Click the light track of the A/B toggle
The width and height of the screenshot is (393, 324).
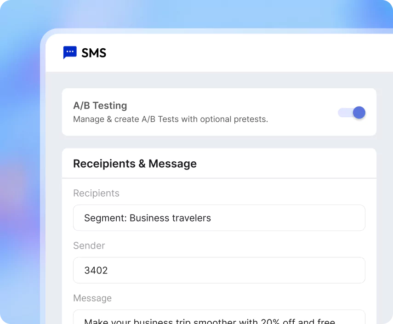(344, 113)
